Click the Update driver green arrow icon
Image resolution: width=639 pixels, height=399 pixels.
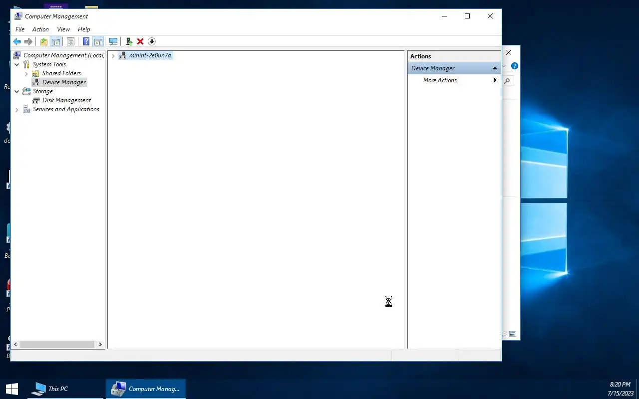coord(129,42)
